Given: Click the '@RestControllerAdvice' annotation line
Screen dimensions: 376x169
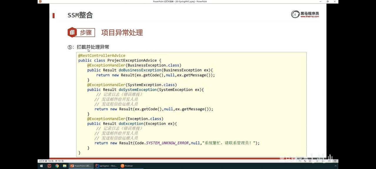Looking at the screenshot, I should [102, 55].
